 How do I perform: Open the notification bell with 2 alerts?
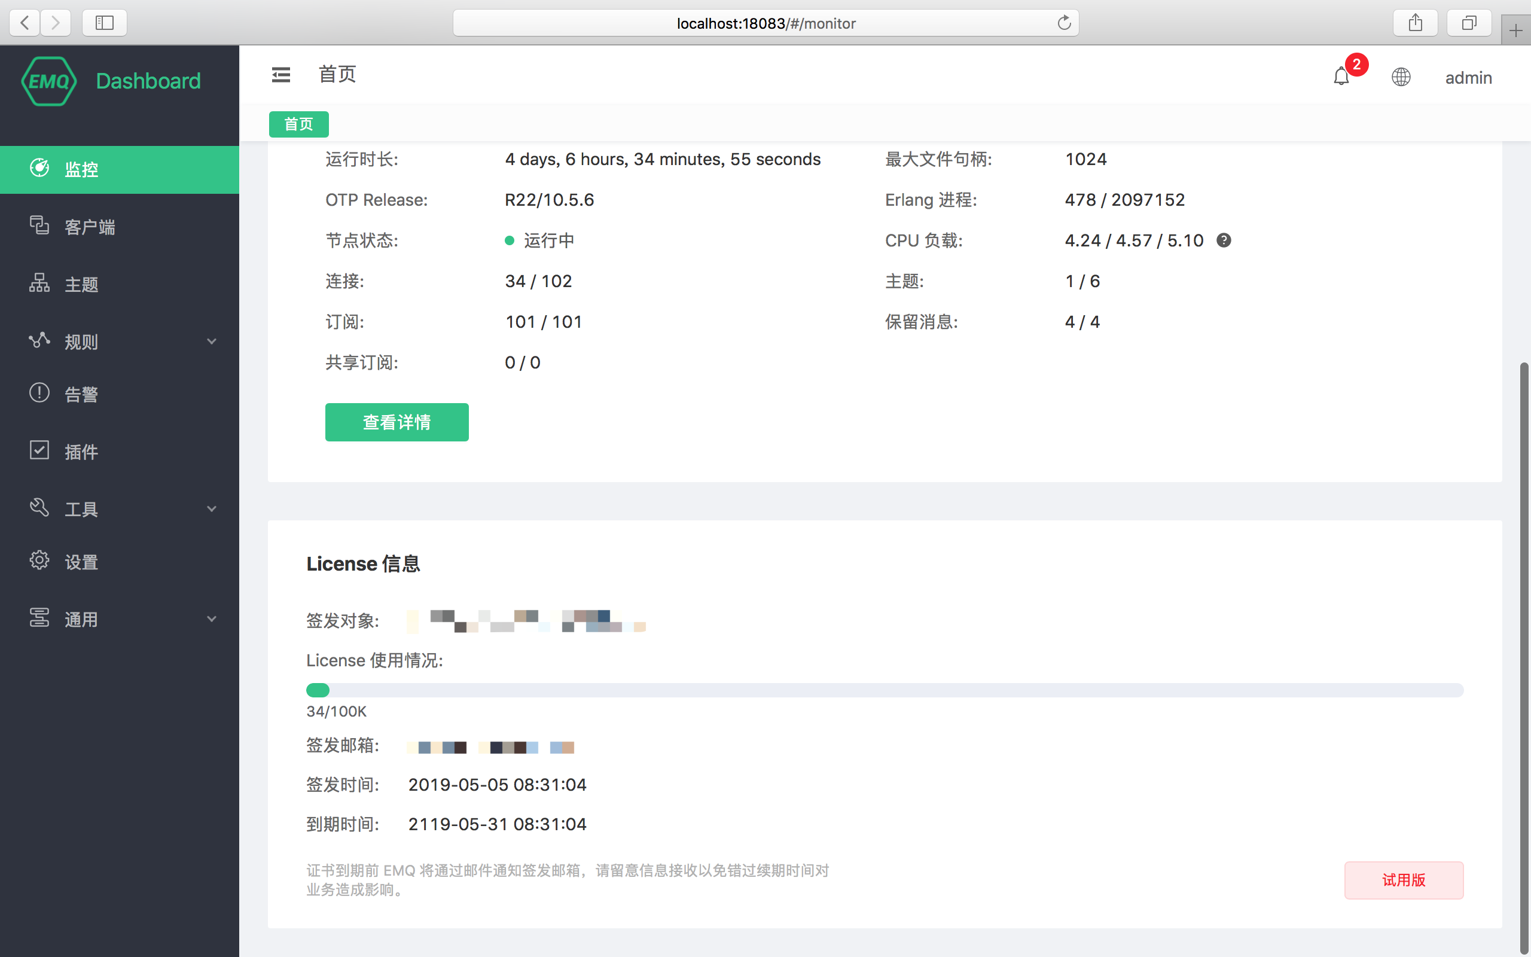tap(1343, 77)
